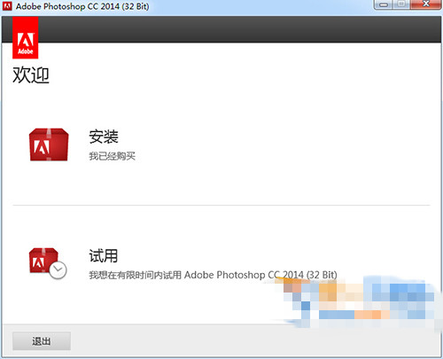Click the window title Adobe Photoshop CC 2014 (32 Bit)

coord(82,6)
